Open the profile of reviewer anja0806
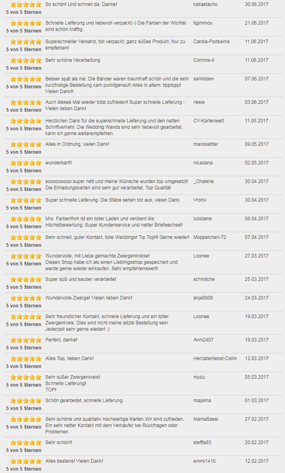285x473 pixels. pyautogui.click(x=203, y=298)
